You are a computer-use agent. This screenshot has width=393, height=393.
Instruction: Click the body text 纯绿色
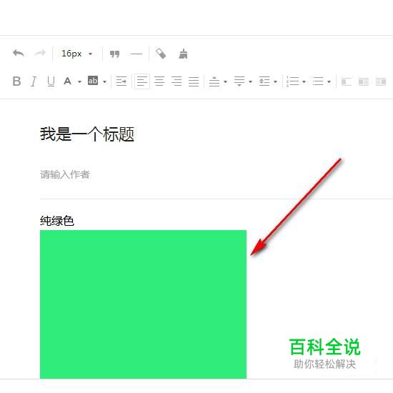(57, 221)
